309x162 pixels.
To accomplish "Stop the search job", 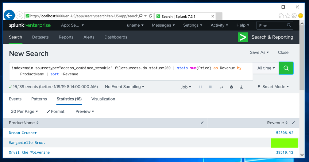I will pyautogui.click(x=210, y=87).
